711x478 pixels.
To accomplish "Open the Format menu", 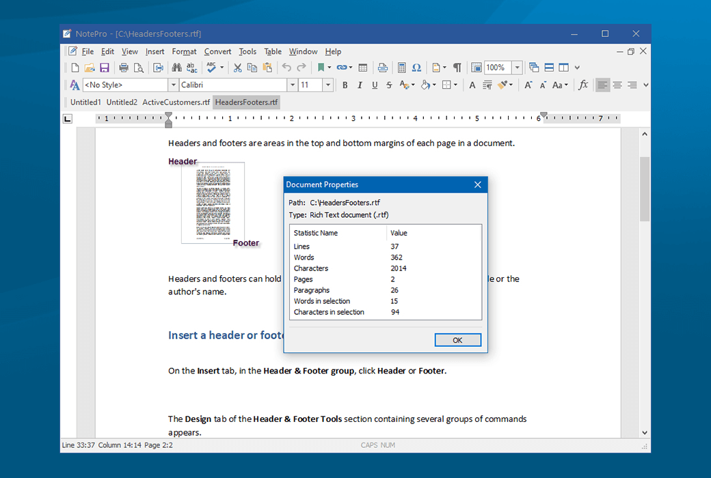I will coord(184,52).
